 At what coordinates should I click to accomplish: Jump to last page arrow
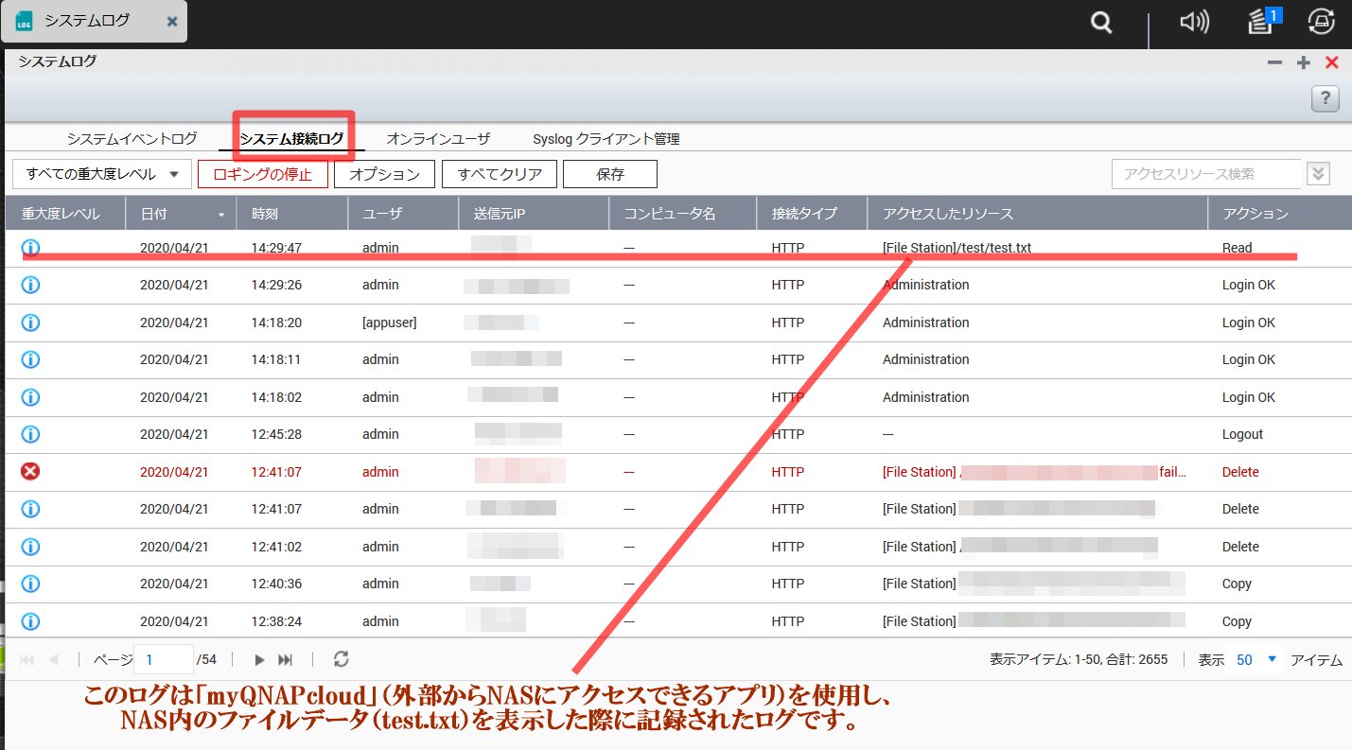[285, 659]
